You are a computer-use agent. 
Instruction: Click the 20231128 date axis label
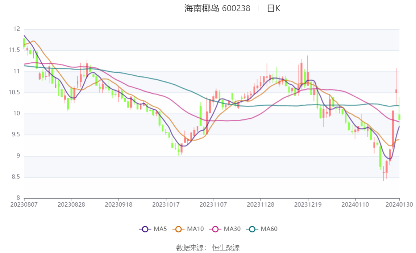(261, 205)
